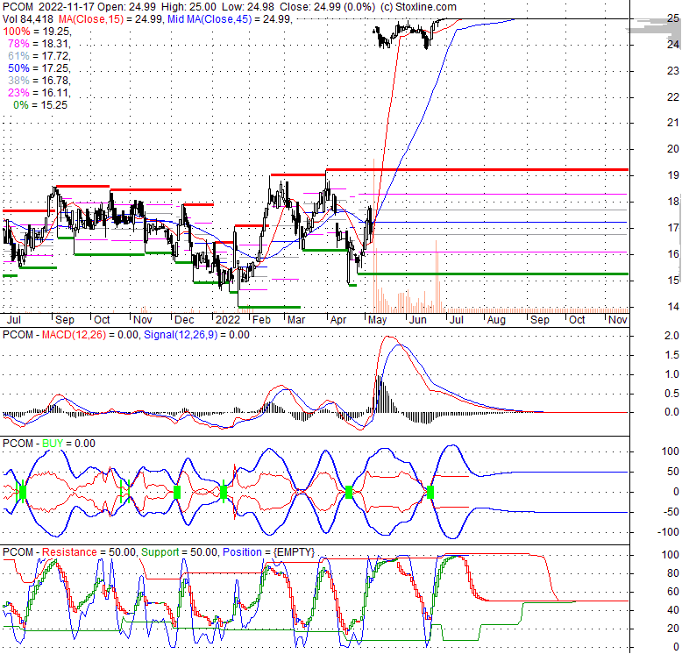This screenshot has height=654, width=682.
Task: Click the green buy signal marker near December
Action: pyautogui.click(x=177, y=493)
